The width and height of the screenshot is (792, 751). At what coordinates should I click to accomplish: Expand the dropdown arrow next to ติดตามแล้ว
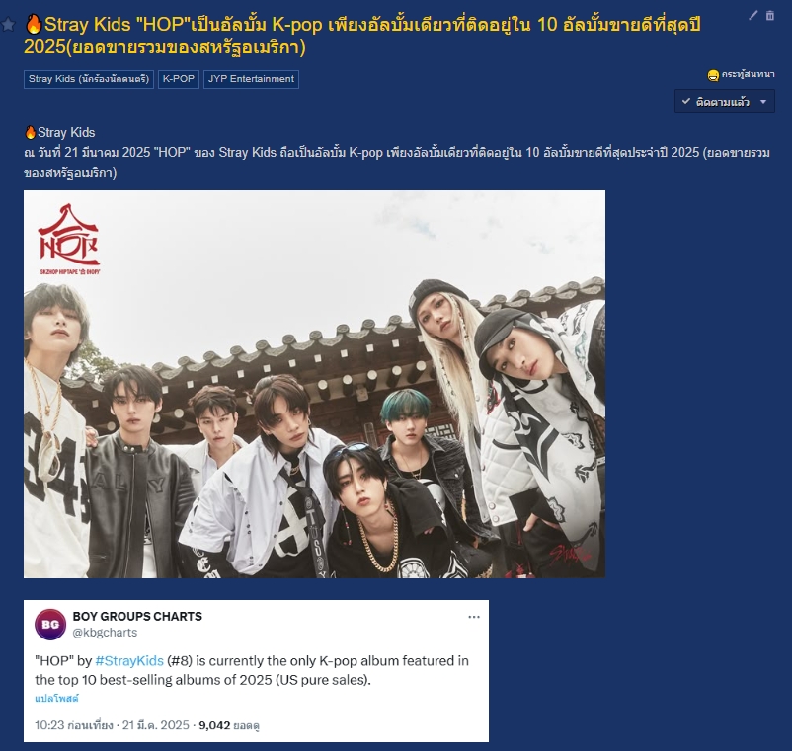(763, 102)
